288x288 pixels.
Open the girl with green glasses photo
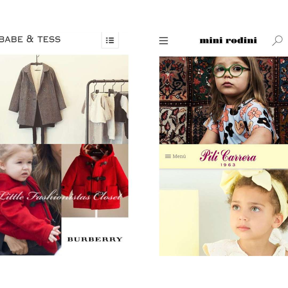[223, 100]
